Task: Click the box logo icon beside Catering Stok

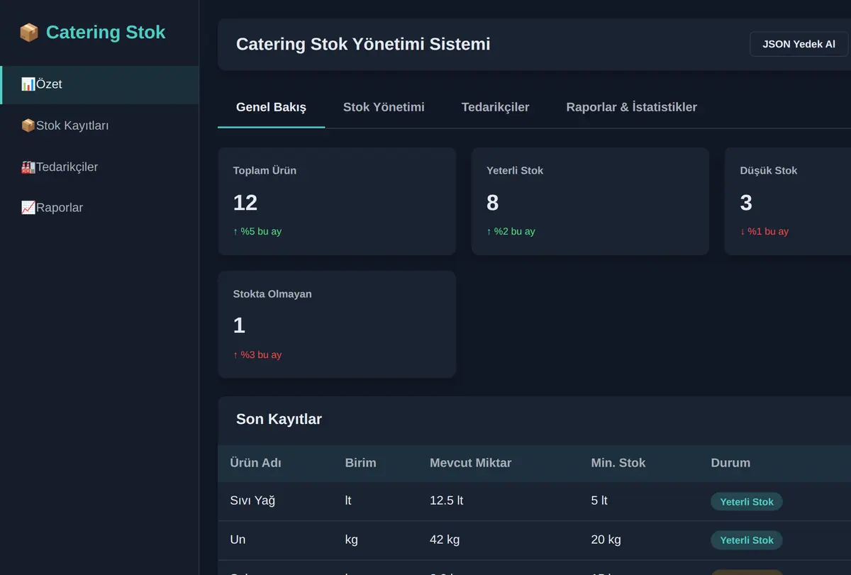Action: 29,33
